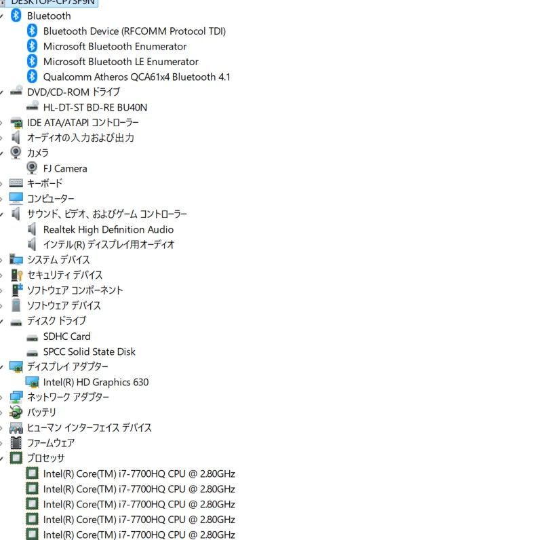Collapse the DVD/CD-ROM ドライブ arrow

(x=1, y=92)
